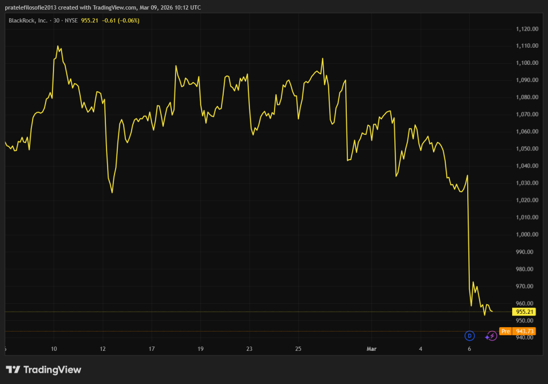Click the 955.21 last price in the legend
The width and height of the screenshot is (548, 384).
coord(90,20)
